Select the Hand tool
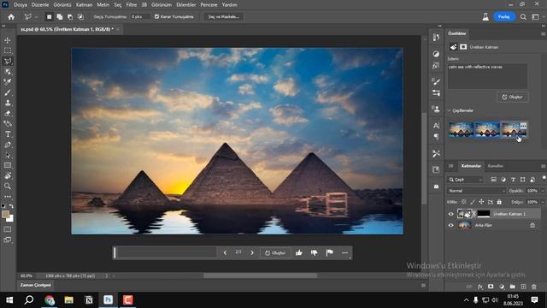 [8, 175]
